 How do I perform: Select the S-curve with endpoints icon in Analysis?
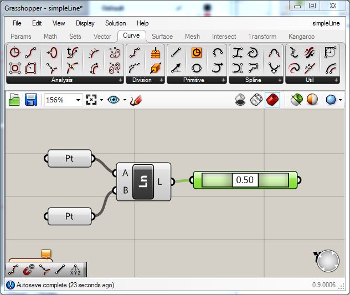click(x=30, y=53)
